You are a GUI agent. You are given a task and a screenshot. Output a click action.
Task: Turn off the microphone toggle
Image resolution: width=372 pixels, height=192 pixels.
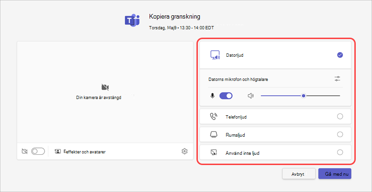226,96
